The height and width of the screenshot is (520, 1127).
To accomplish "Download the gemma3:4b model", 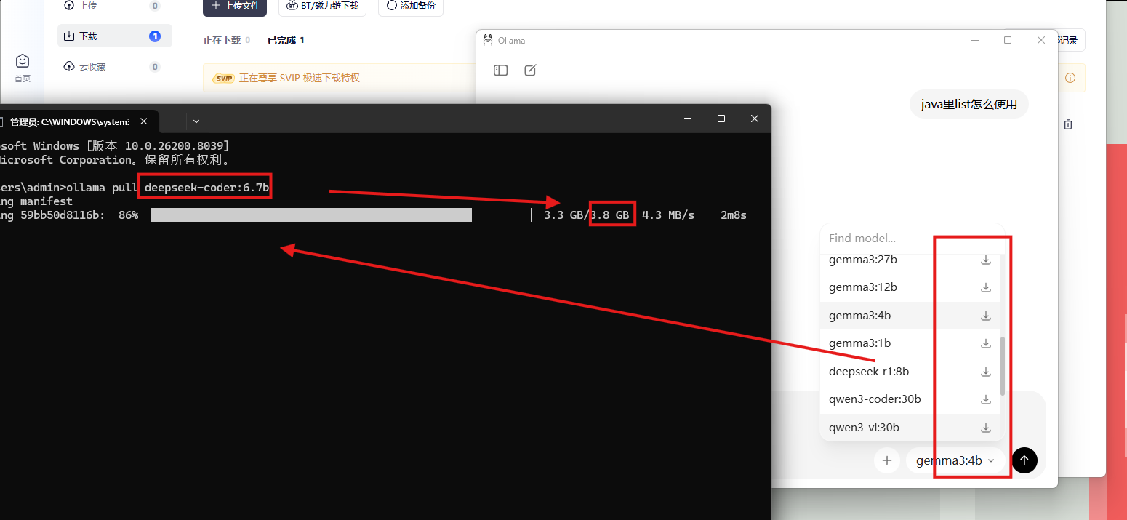I will point(986,316).
